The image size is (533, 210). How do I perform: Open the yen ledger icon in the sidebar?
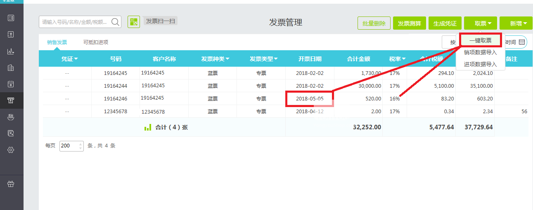pos(11,35)
